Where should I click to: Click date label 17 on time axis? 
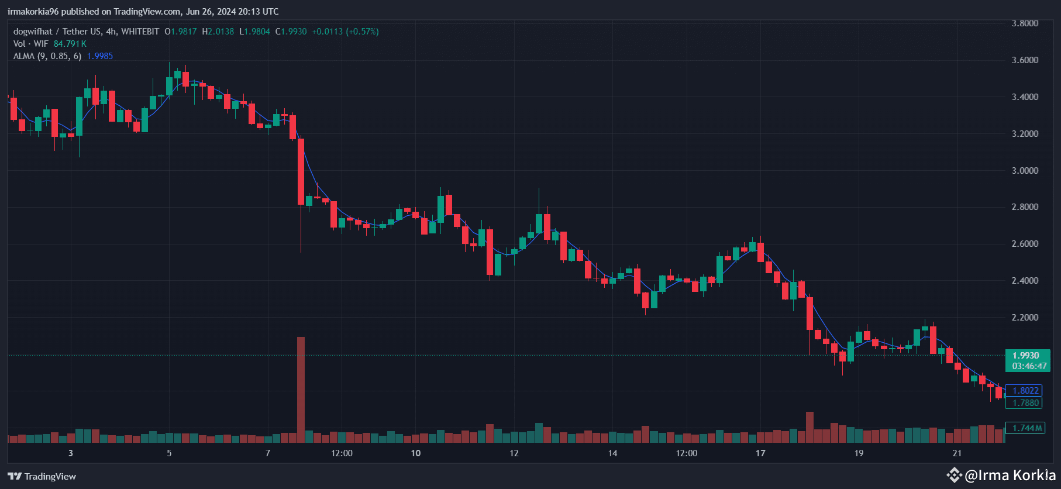tap(760, 453)
